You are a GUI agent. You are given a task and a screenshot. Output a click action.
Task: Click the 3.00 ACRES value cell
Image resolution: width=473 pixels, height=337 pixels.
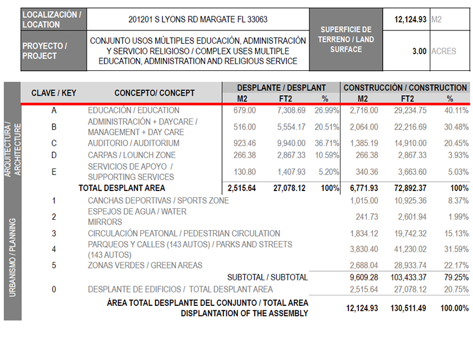coord(419,51)
